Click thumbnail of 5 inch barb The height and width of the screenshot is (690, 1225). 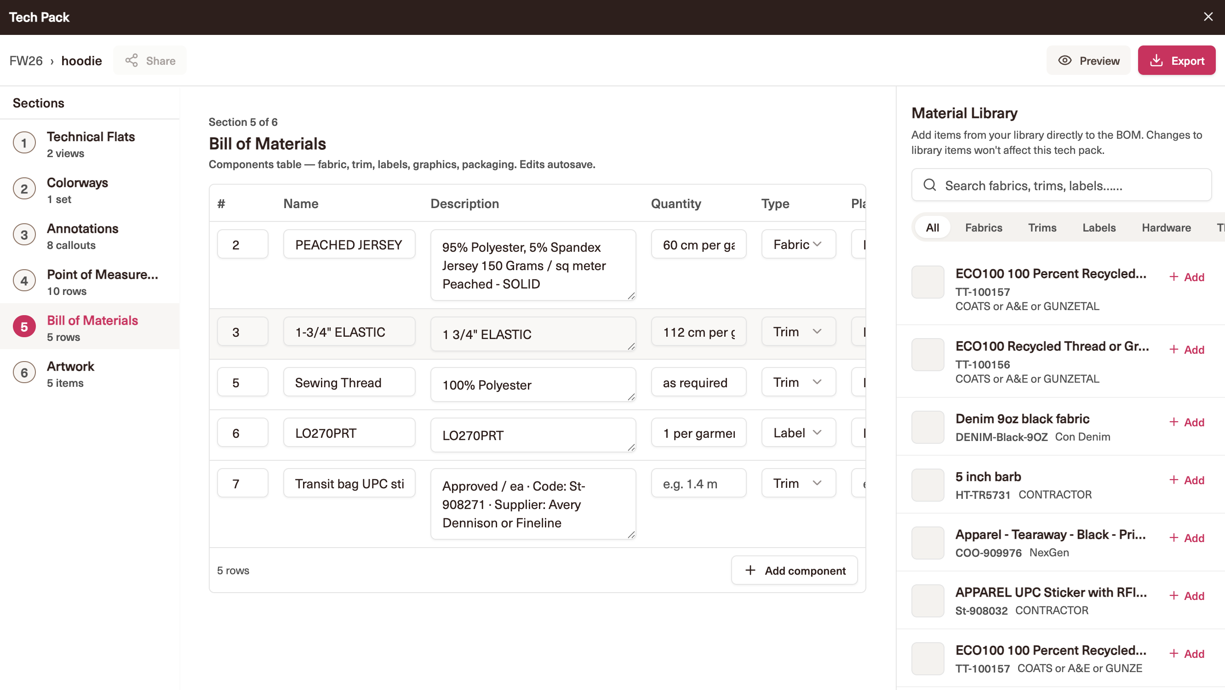pyautogui.click(x=927, y=485)
